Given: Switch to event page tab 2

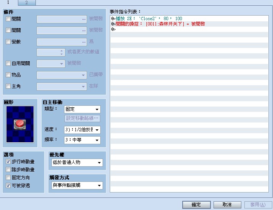Looking at the screenshot, I should 27,3.
